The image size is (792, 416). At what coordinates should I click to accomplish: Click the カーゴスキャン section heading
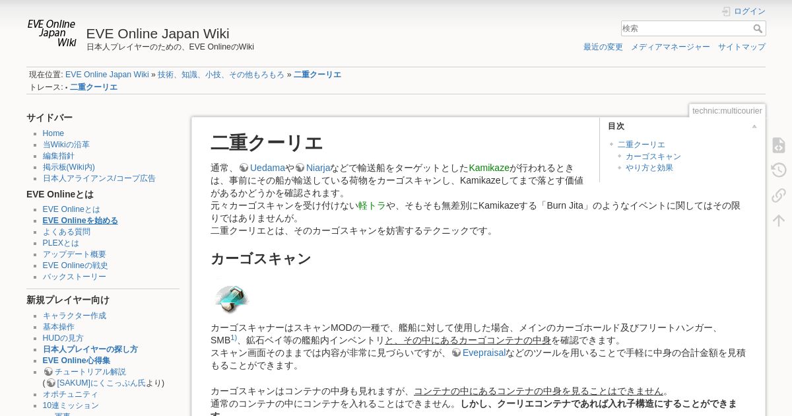[x=261, y=259]
